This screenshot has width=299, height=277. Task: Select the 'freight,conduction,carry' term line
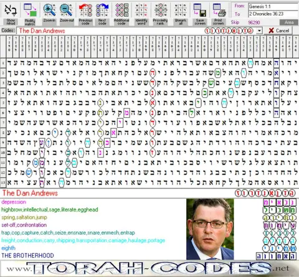coord(83,240)
